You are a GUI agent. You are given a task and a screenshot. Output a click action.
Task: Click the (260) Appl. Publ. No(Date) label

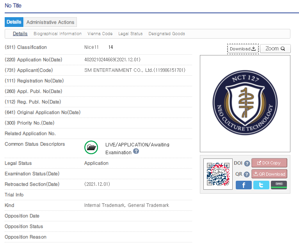(x=34, y=91)
